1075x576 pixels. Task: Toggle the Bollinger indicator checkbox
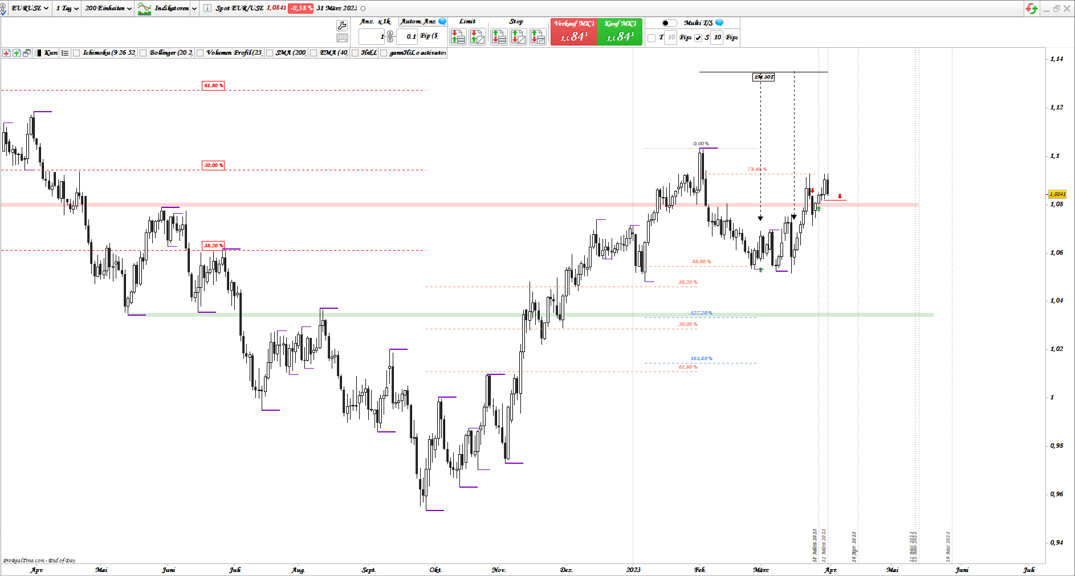pyautogui.click(x=144, y=53)
